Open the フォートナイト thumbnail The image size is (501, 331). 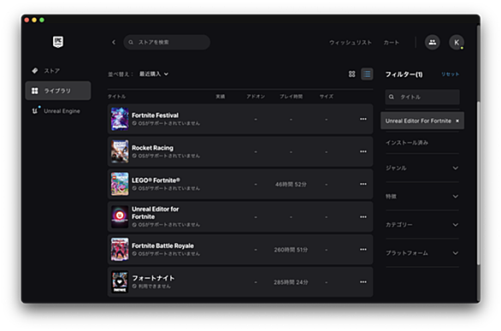120,281
